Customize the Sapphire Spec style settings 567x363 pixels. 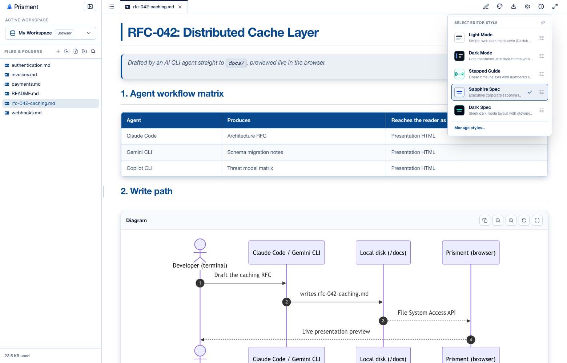pyautogui.click(x=542, y=92)
